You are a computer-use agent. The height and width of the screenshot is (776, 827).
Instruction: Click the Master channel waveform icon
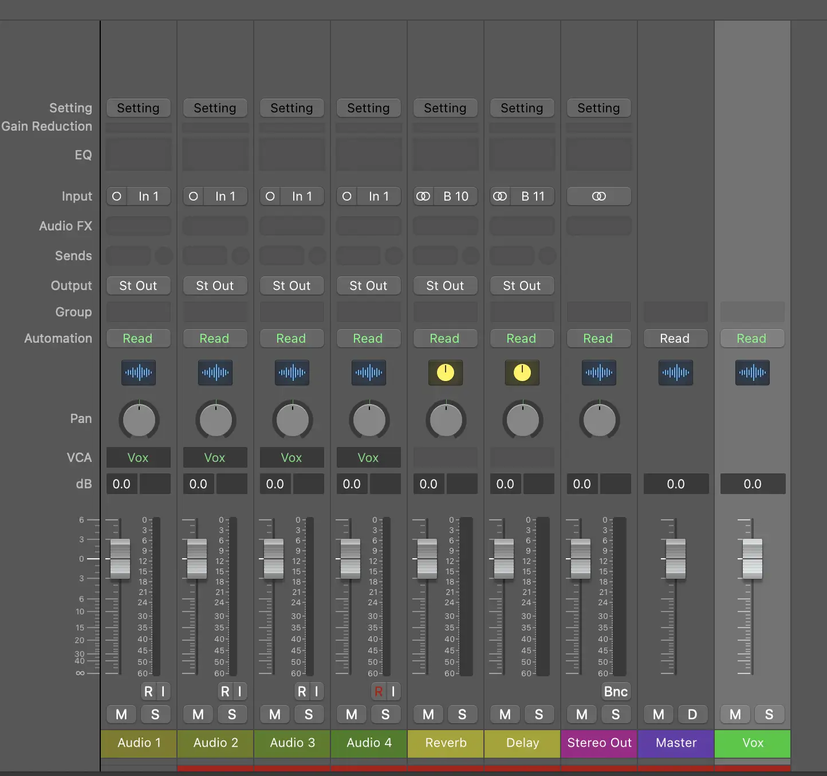[675, 373]
